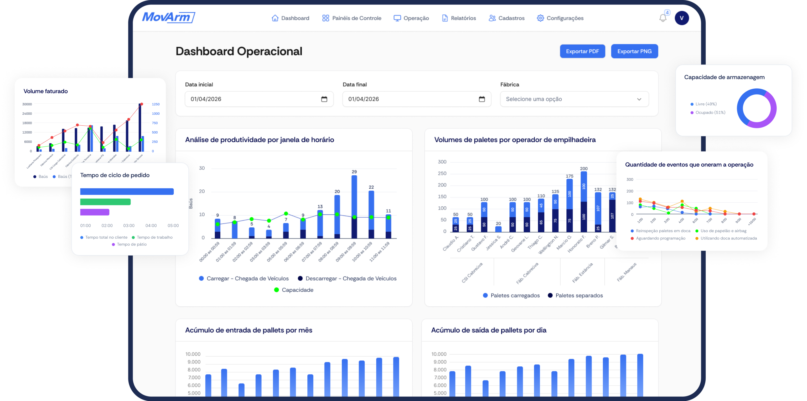Open the Relatórios menu
This screenshot has height=401, width=807.
point(459,18)
